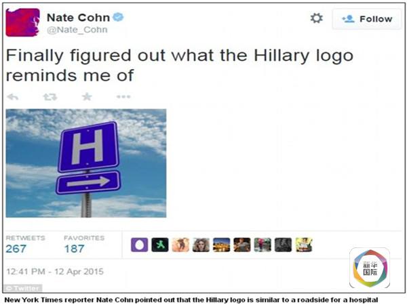The width and height of the screenshot is (407, 305).
Task: Favorite the tweet with star icon
Action: coord(87,97)
